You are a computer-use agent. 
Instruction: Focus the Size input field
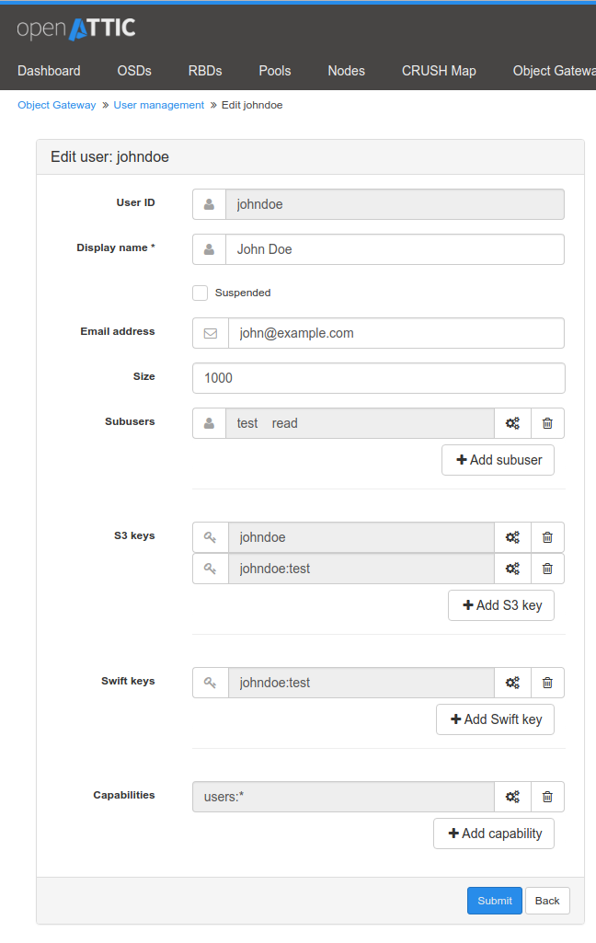(x=378, y=378)
